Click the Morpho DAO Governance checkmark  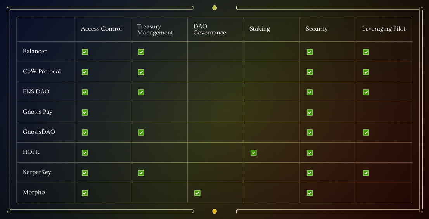click(197, 193)
